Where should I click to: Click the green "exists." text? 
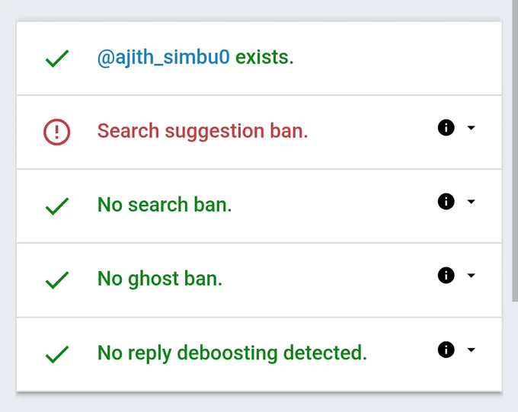pyautogui.click(x=264, y=57)
